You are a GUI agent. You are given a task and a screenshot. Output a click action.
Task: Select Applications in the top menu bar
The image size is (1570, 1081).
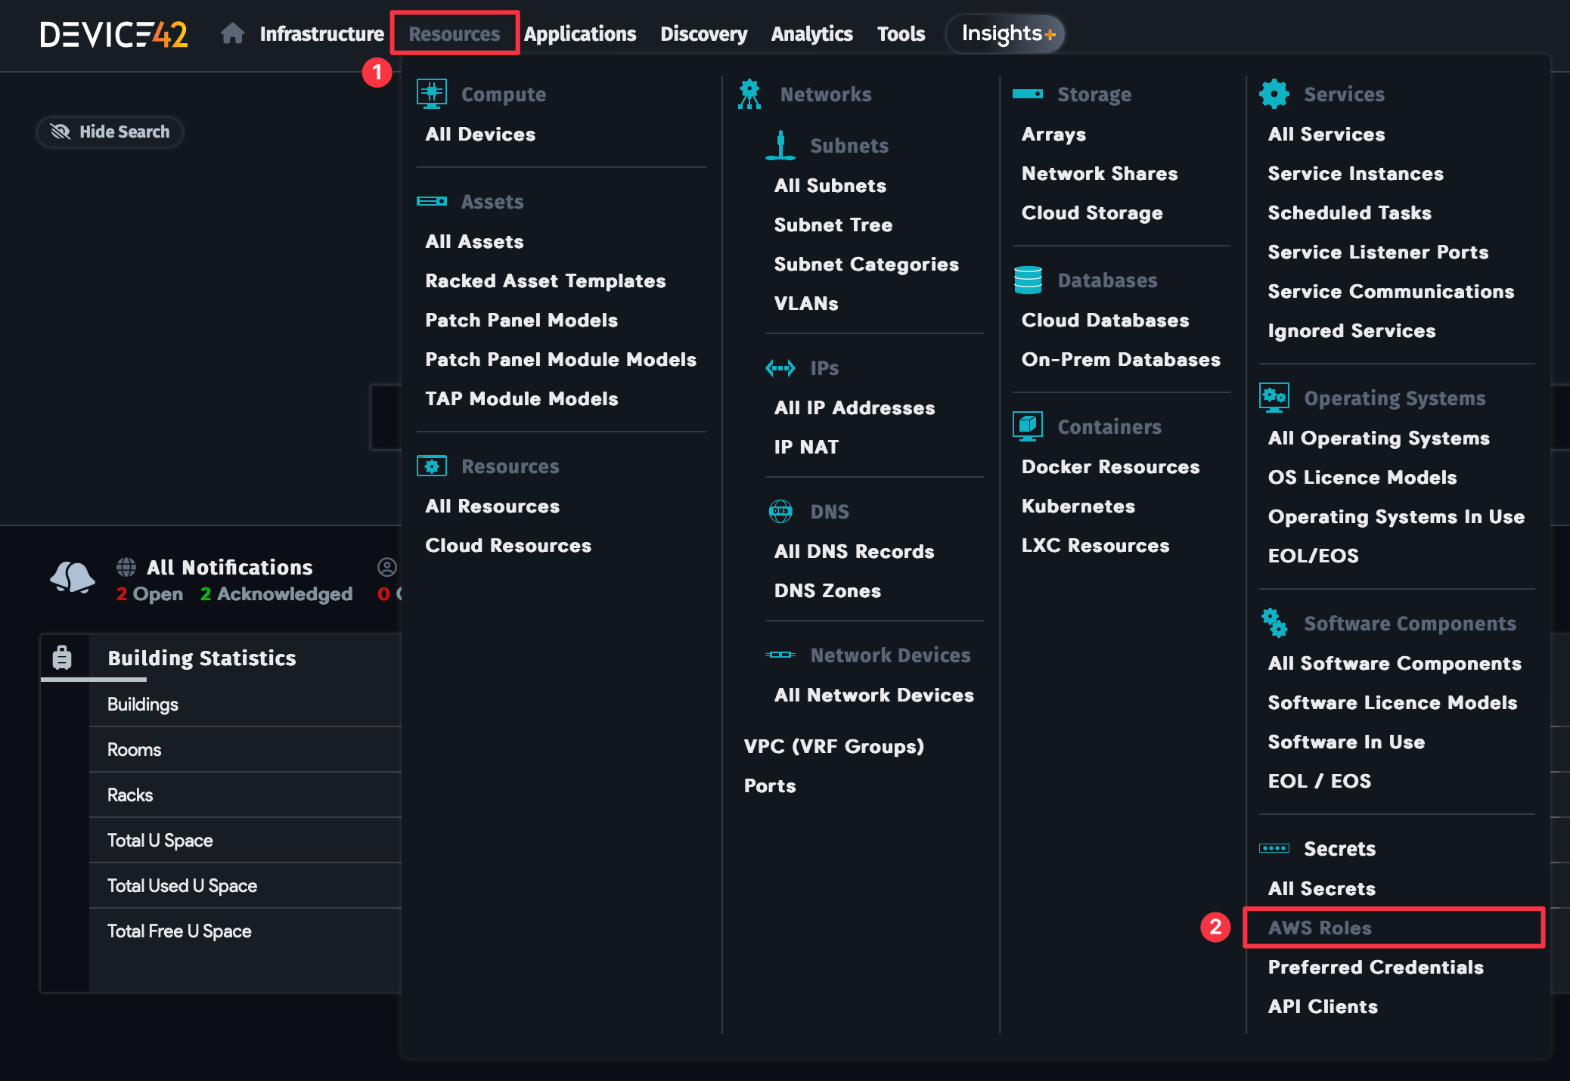(580, 33)
